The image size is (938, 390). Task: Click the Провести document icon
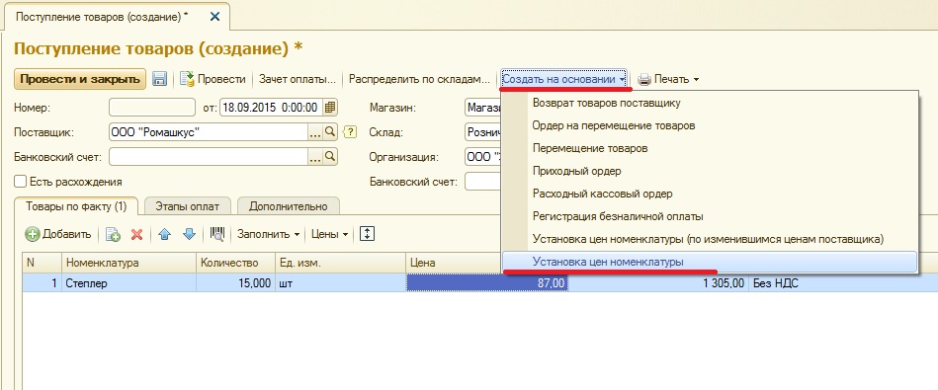188,79
